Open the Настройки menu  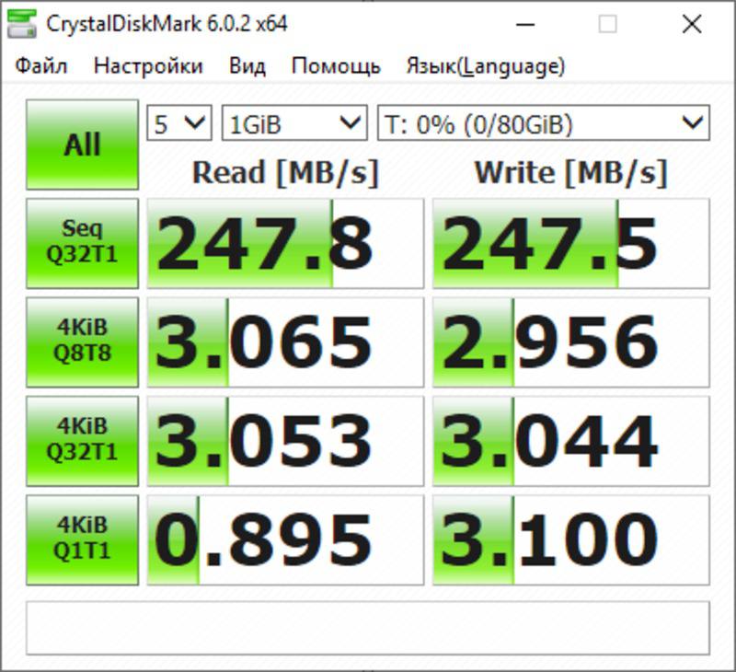pos(148,65)
